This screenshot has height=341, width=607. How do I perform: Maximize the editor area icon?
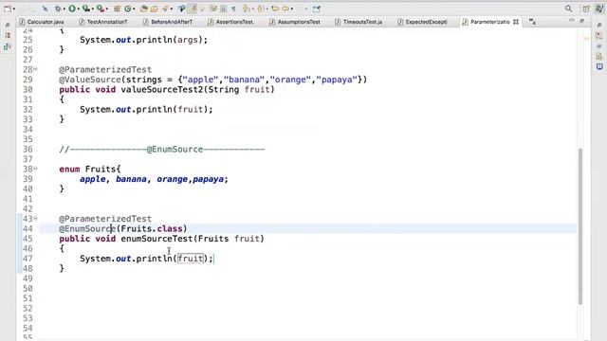pos(581,21)
